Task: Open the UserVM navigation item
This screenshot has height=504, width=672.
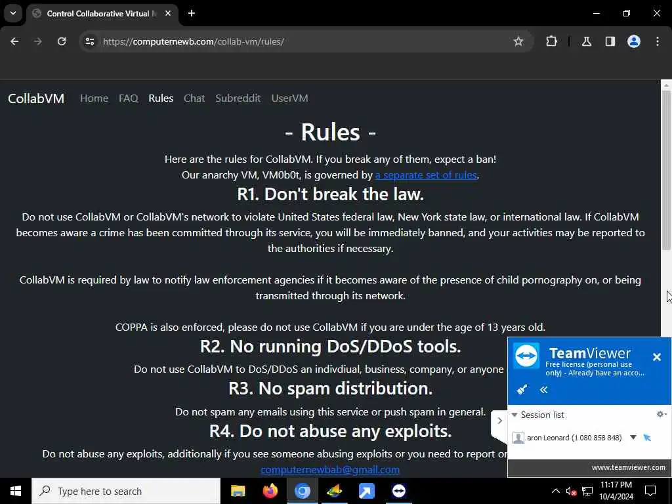Action: click(289, 98)
